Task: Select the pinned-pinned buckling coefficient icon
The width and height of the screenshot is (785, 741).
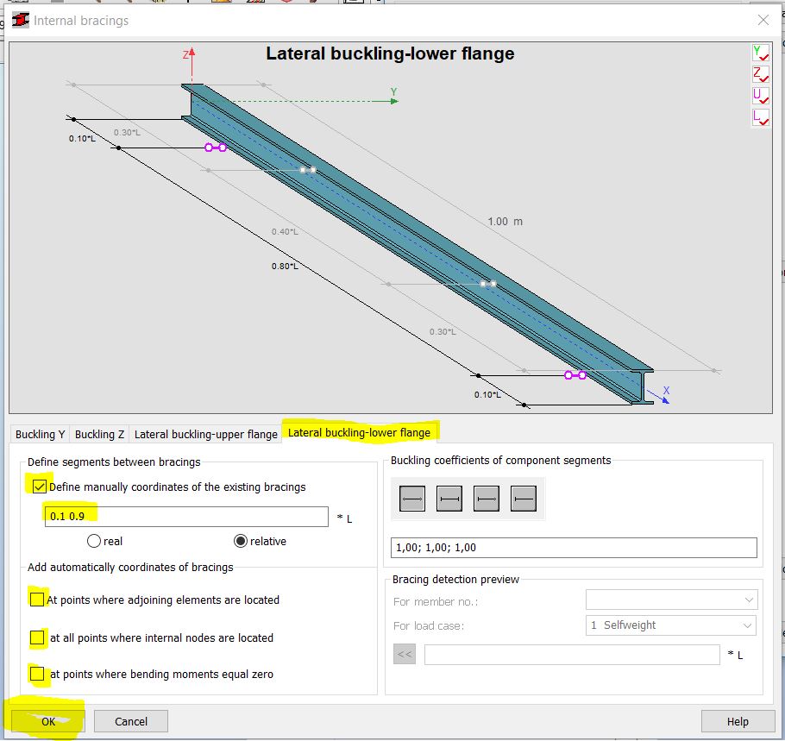Action: tap(414, 499)
